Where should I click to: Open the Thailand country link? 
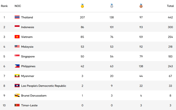(x=27, y=17)
